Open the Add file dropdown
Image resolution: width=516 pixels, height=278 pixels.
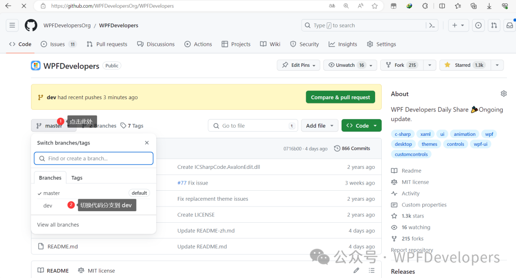[319, 125]
